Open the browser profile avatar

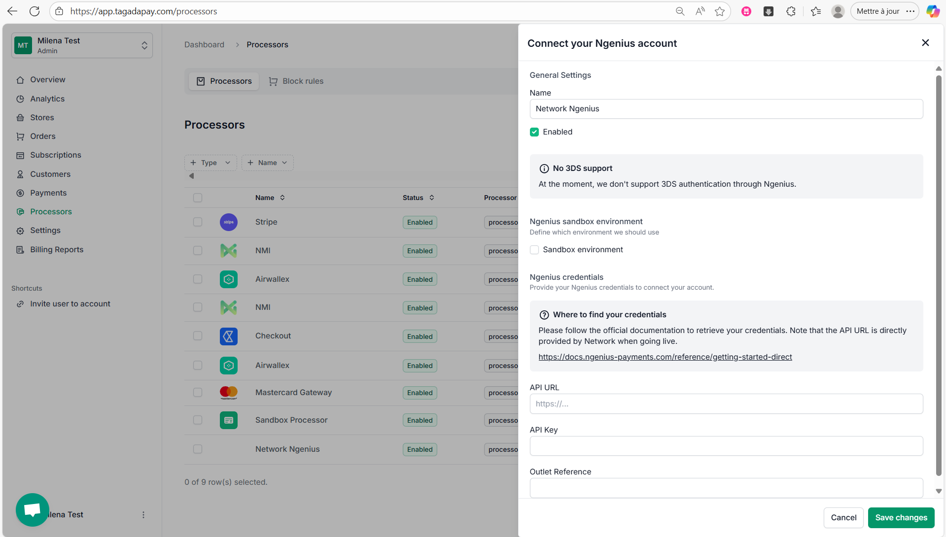[838, 11]
